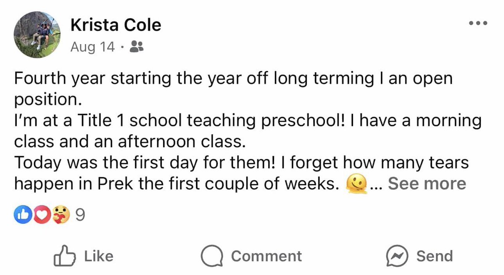Click the Aug 14 timestamp

point(92,47)
